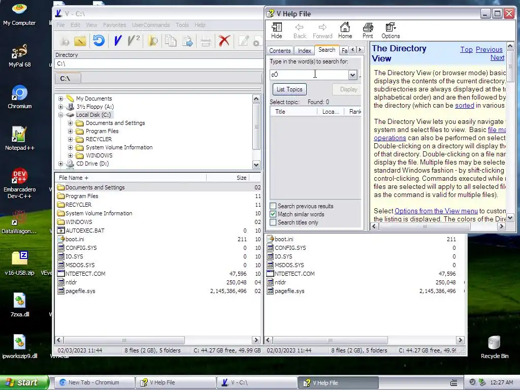The height and width of the screenshot is (390, 520).
Task: Click the yellow folder toolbar icon
Action: [x=80, y=41]
